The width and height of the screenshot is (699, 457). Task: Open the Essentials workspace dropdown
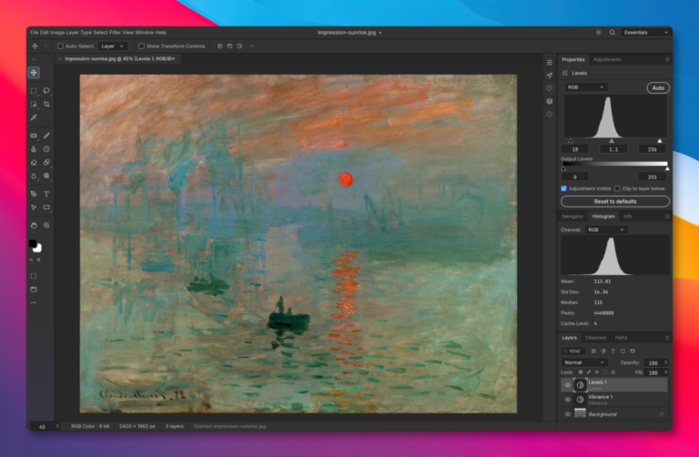click(646, 32)
